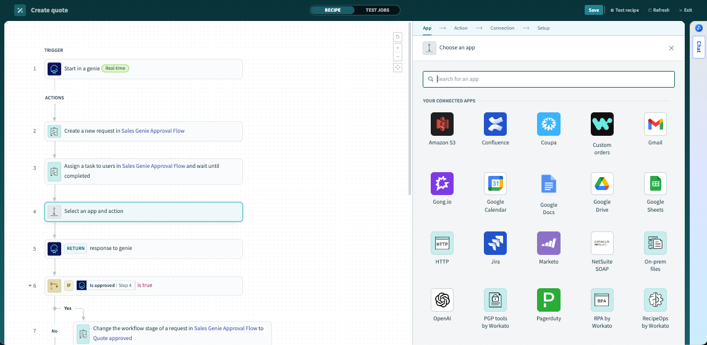707x345 pixels.
Task: Choose the Google Docs app icon
Action: (x=548, y=183)
